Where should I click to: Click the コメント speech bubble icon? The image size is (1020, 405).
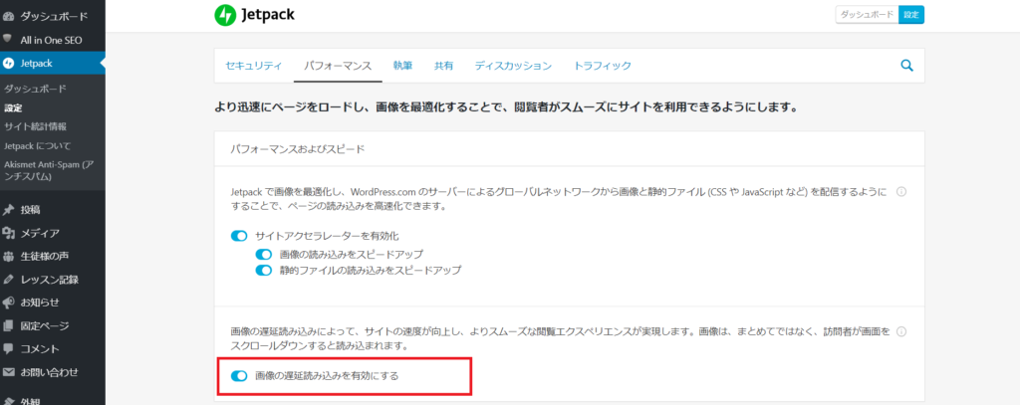[9, 349]
